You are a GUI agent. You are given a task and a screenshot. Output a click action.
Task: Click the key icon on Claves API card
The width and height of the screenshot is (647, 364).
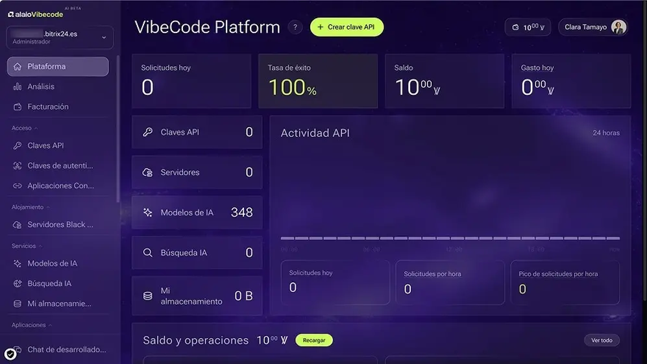coord(147,132)
